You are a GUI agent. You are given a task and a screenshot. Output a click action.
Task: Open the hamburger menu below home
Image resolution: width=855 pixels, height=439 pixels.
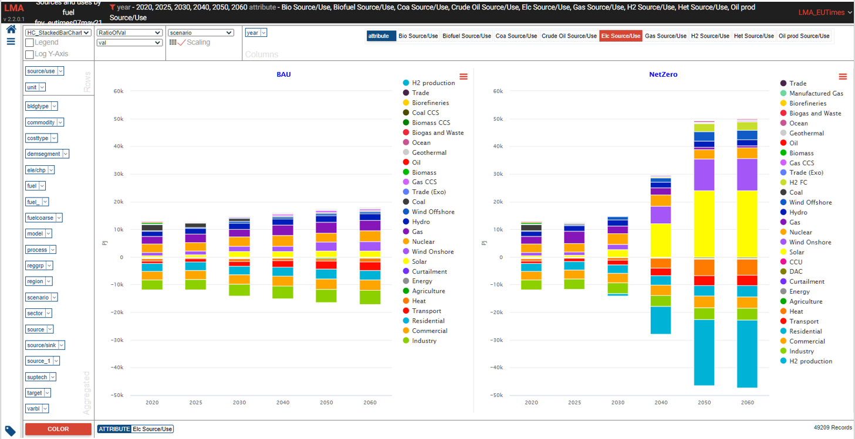(x=11, y=42)
